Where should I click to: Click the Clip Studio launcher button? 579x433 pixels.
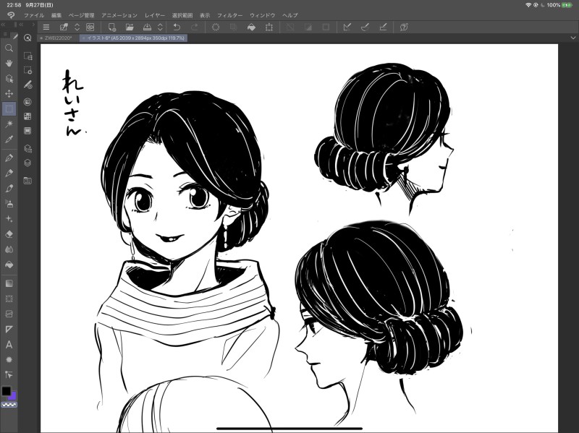pos(90,27)
